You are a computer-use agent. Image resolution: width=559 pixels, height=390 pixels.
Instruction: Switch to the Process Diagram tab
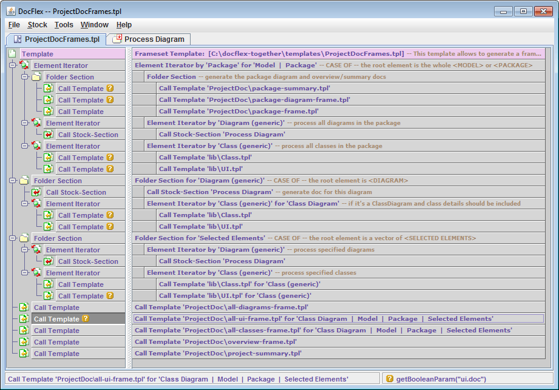click(x=148, y=39)
